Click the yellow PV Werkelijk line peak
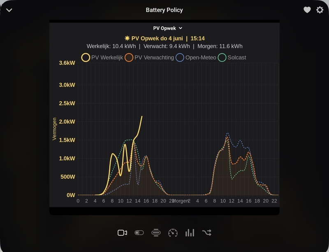329x252 pixels. [x=142, y=117]
